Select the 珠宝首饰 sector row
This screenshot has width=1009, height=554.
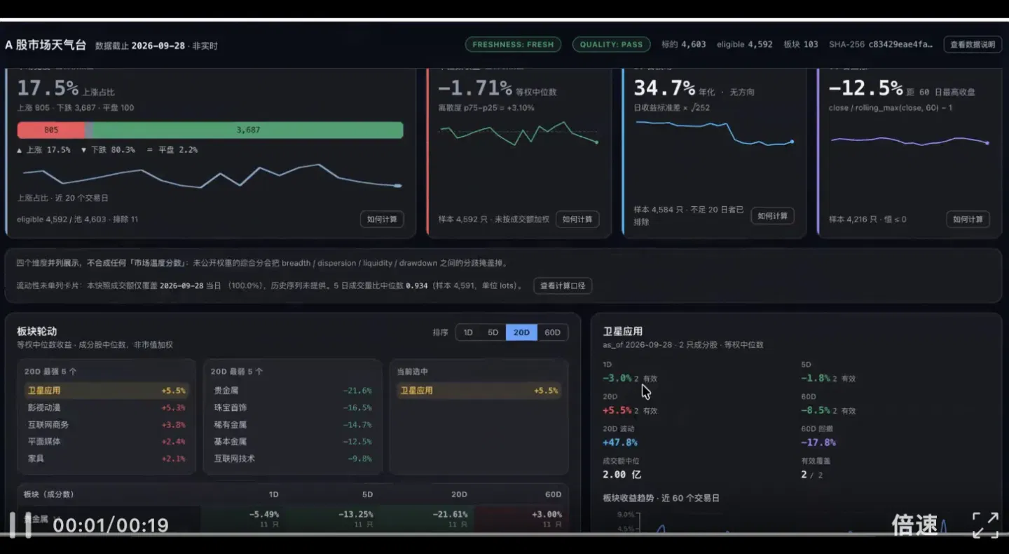pos(293,407)
